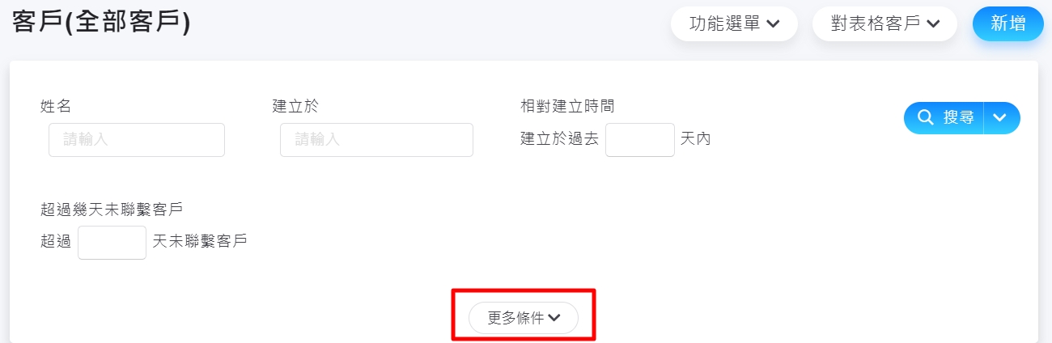
Task: Expand the 更多條件 filter section
Action: pos(524,318)
